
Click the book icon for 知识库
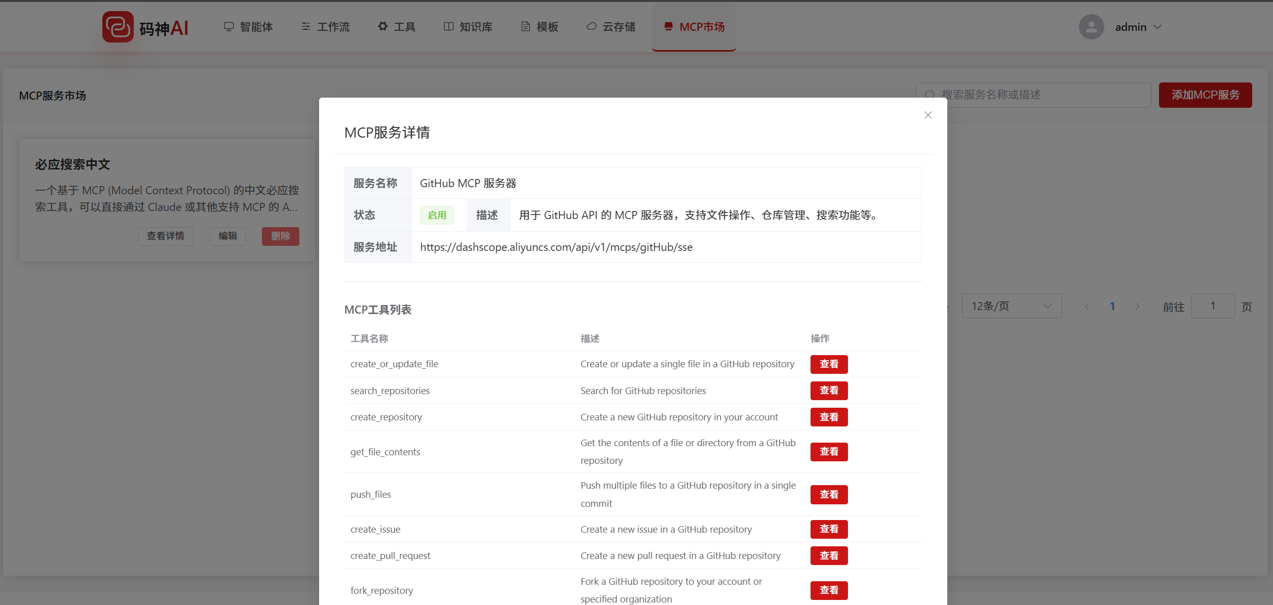click(x=448, y=26)
